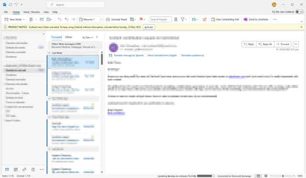Open the View ribbon tab
Image resolution: width=306 pixels, height=178 pixels.
46,12
